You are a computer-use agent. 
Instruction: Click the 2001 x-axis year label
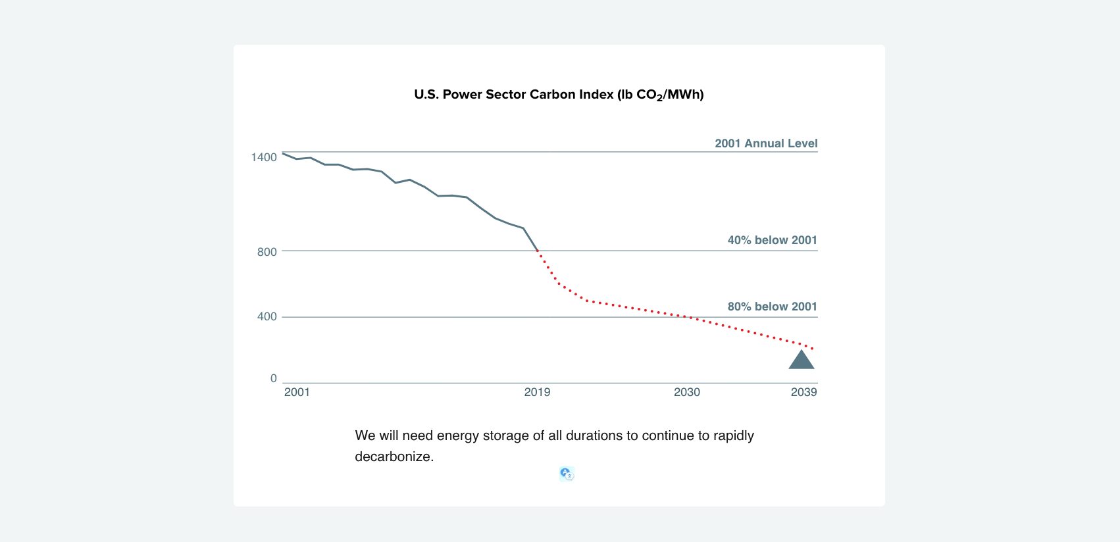click(297, 392)
